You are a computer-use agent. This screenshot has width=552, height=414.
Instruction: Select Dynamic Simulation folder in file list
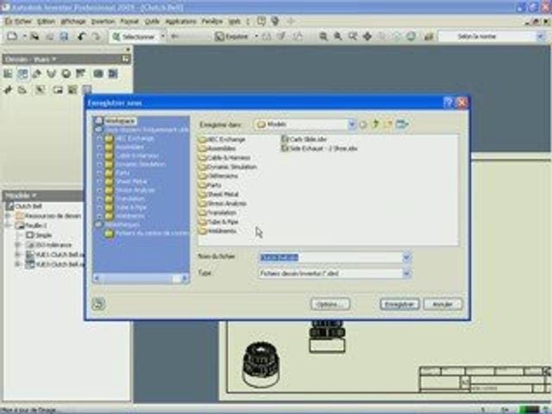pyautogui.click(x=228, y=167)
